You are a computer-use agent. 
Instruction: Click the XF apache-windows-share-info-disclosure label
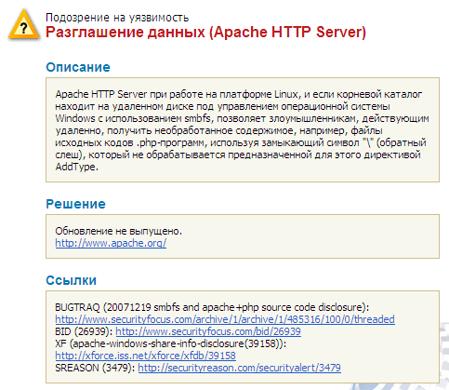pos(171,343)
